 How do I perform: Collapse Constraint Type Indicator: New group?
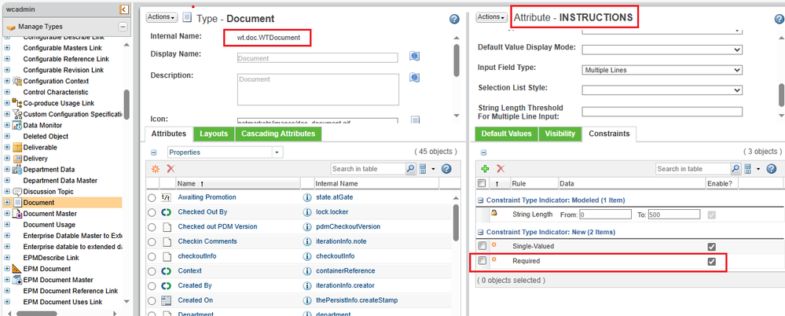[481, 233]
